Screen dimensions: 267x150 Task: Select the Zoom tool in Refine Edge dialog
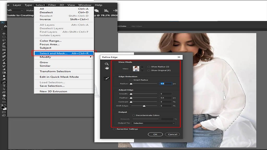pos(107,64)
